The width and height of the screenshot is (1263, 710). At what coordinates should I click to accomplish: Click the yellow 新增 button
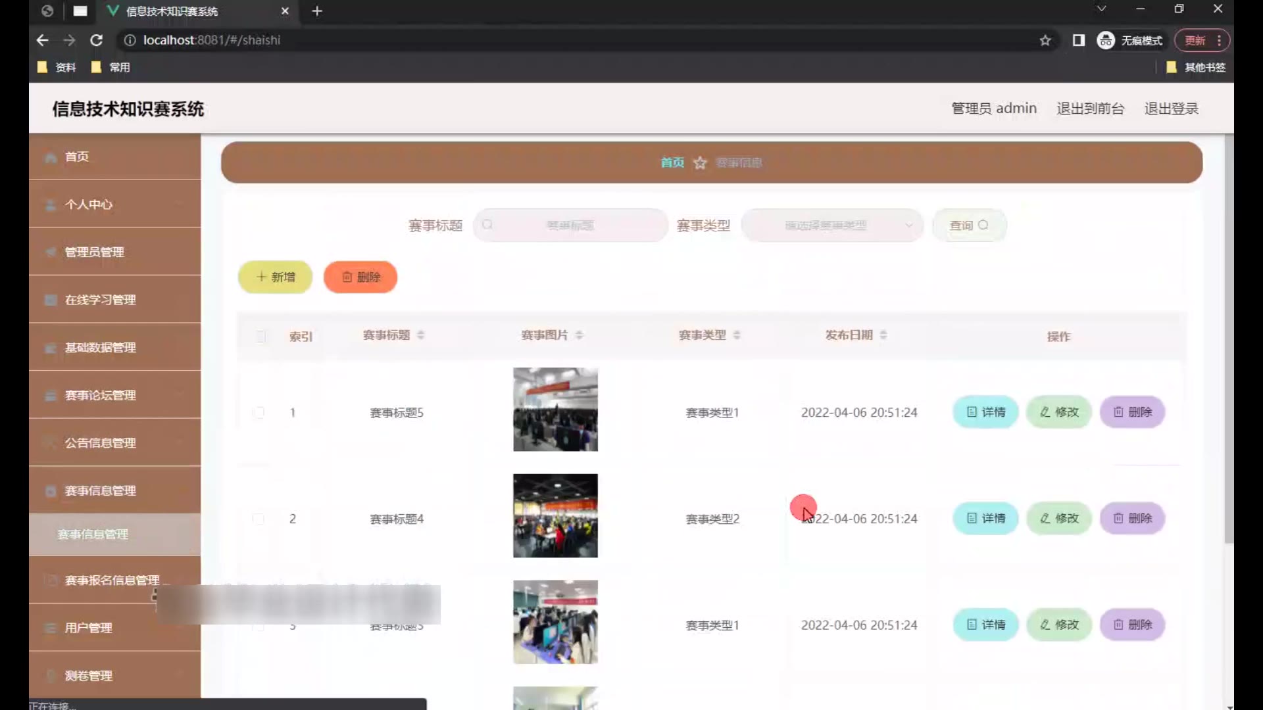point(275,277)
